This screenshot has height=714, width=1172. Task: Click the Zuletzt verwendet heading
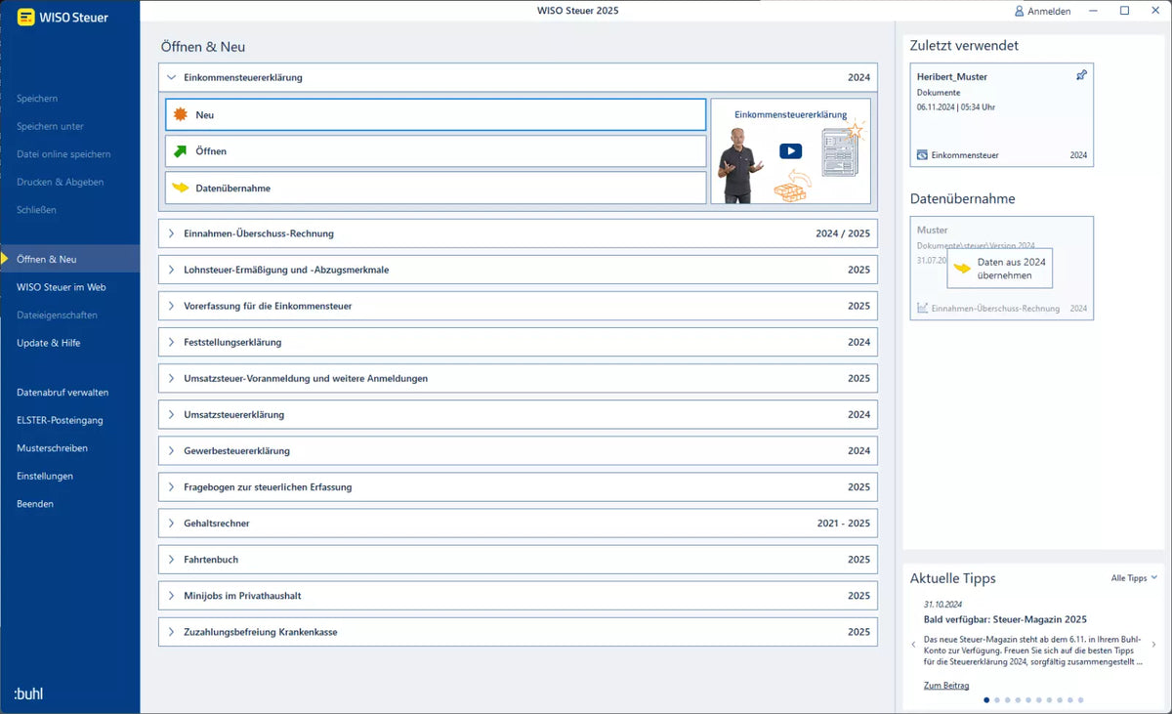(x=964, y=45)
